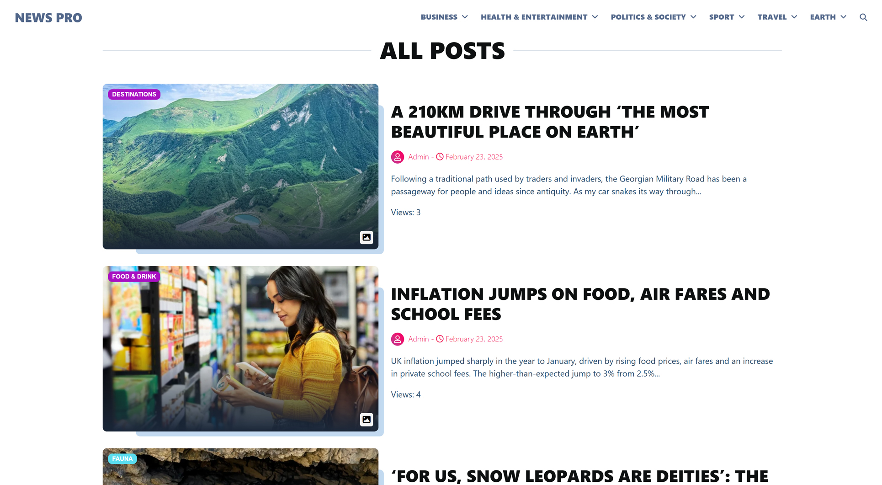
Task: Open the search magnifier icon in header
Action: click(863, 17)
